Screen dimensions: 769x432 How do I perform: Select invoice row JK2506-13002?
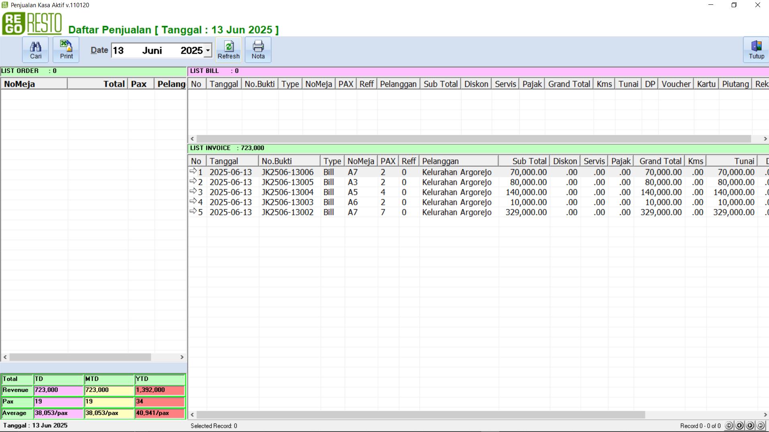click(287, 212)
